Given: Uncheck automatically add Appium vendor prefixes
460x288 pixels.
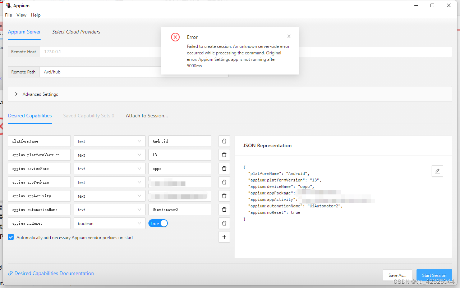Looking at the screenshot, I should (11, 237).
